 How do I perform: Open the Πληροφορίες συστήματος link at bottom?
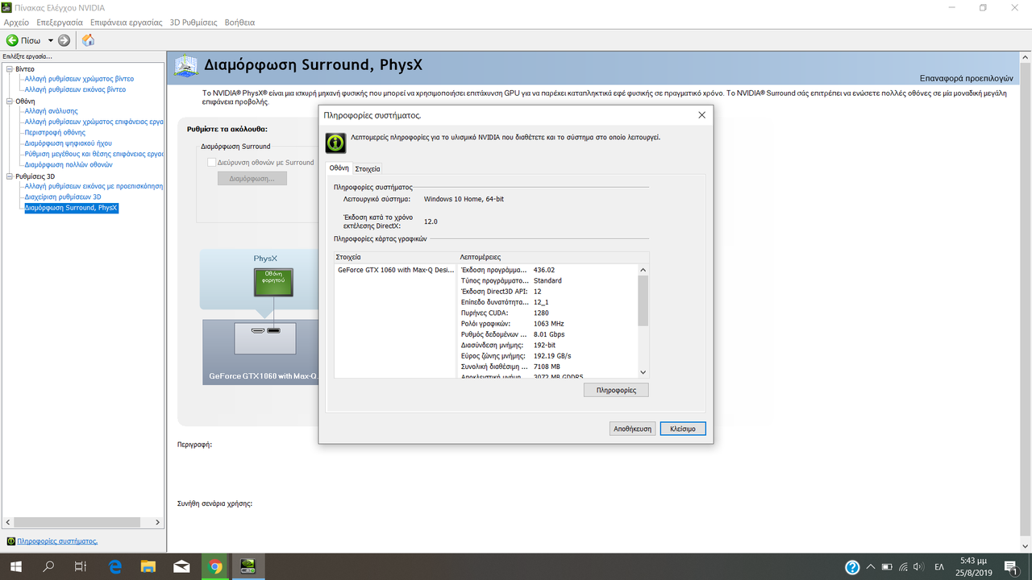pyautogui.click(x=56, y=541)
